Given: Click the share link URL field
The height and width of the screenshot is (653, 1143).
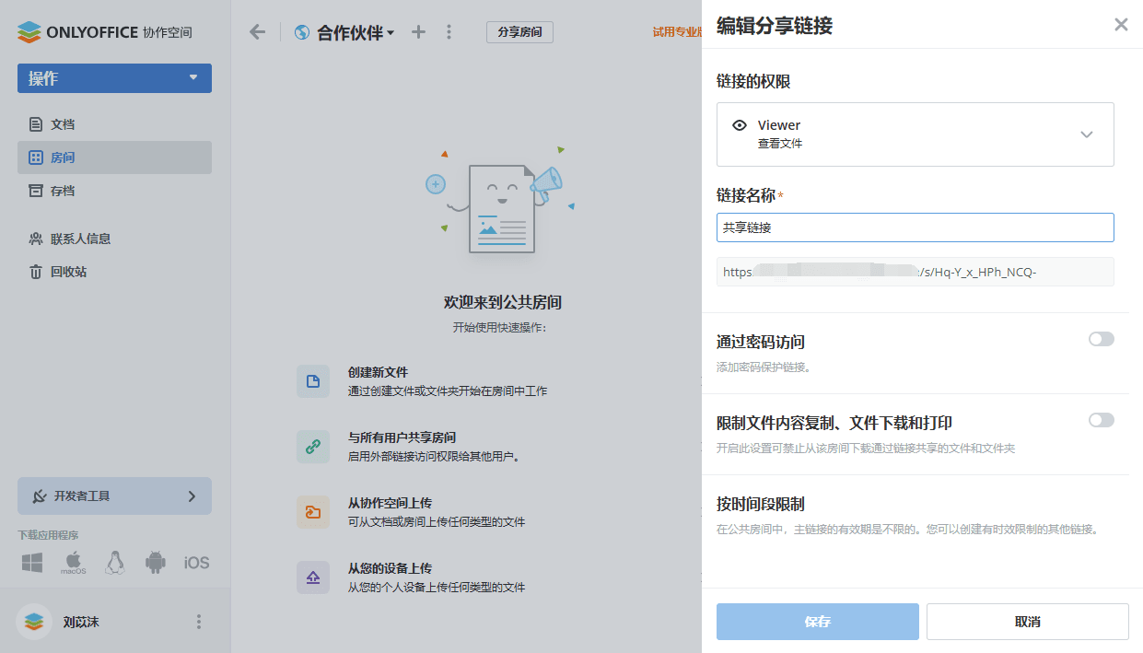Looking at the screenshot, I should pos(916,272).
